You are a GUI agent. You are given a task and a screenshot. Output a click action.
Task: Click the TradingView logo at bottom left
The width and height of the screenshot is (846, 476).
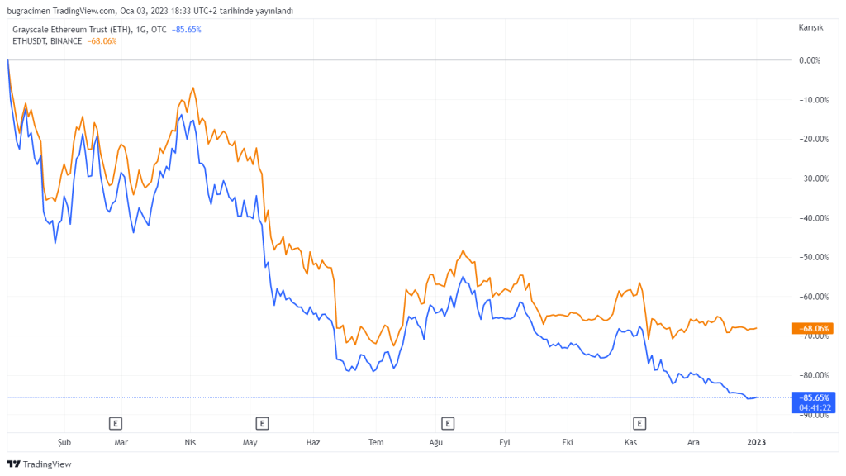click(x=40, y=464)
